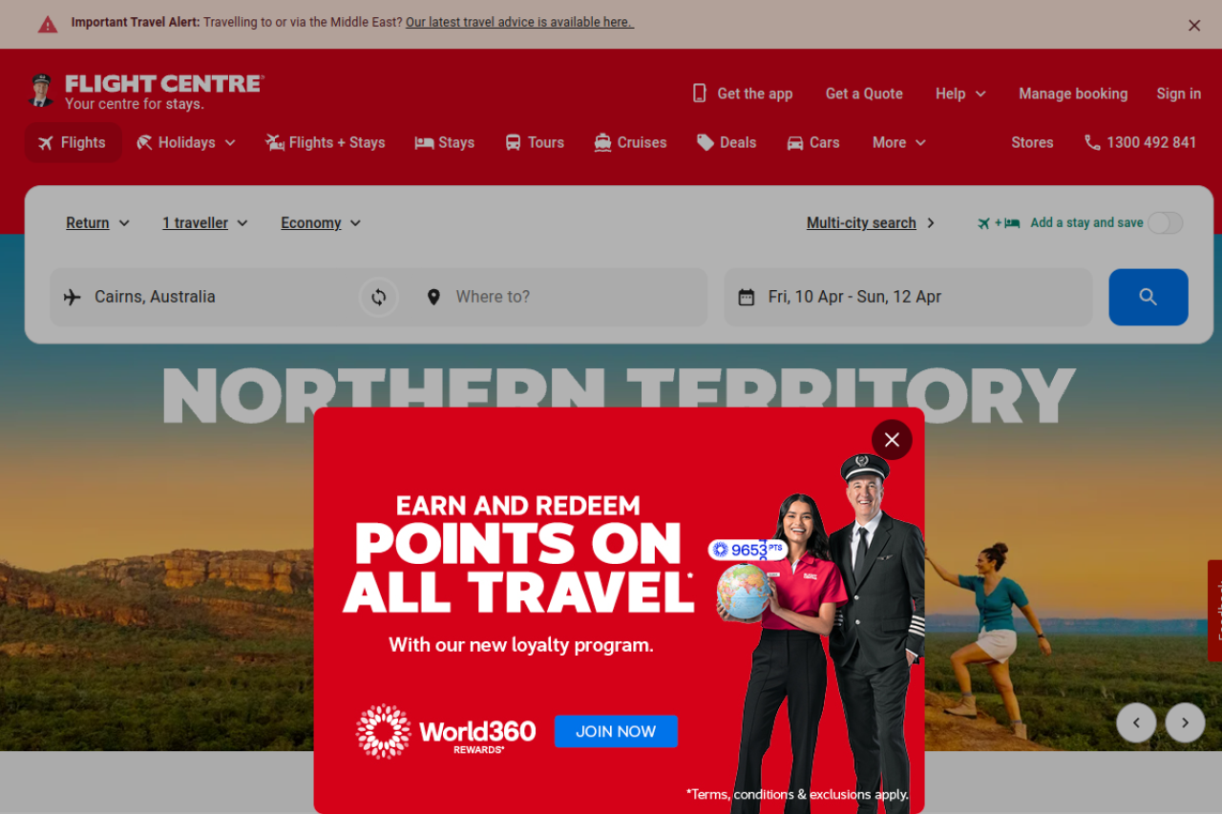Screen dimensions: 1222x814
Task: Open the Deals menu item
Action: [x=727, y=142]
